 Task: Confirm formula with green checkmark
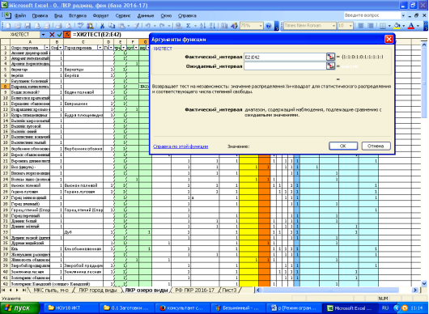click(x=59, y=35)
